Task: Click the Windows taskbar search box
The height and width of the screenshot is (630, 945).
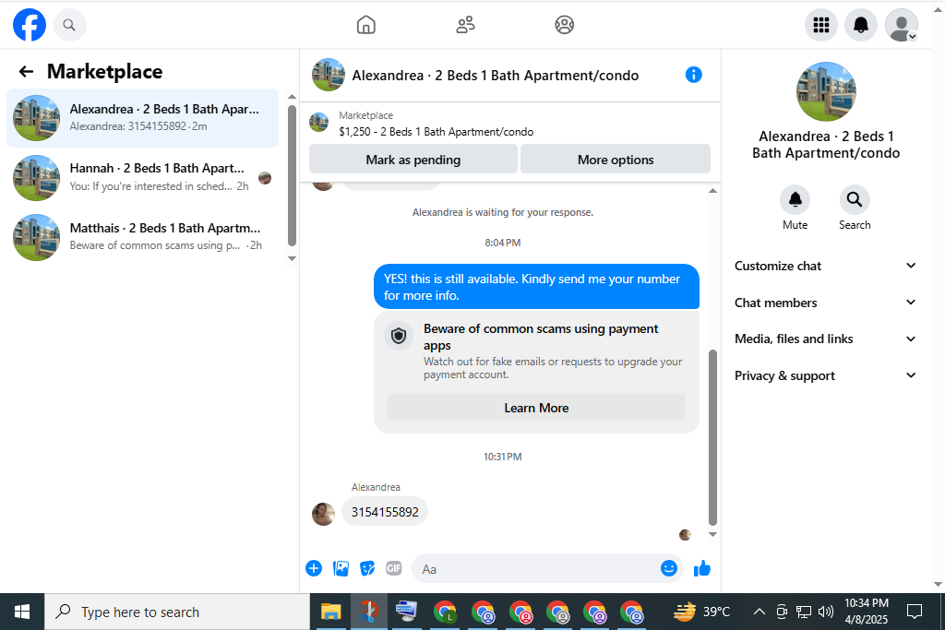Action: [x=177, y=612]
